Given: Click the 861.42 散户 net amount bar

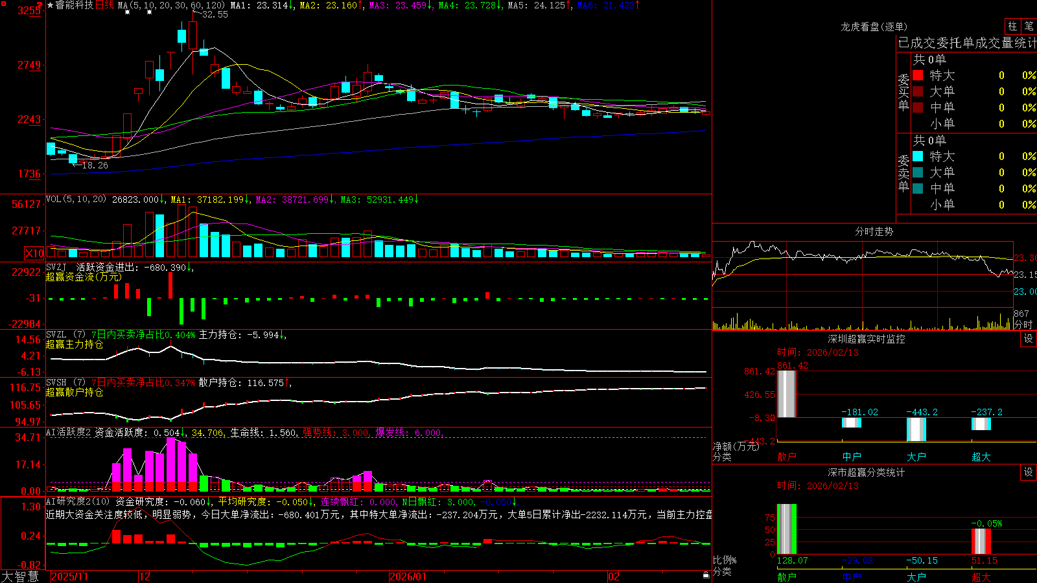Looking at the screenshot, I should [x=787, y=394].
